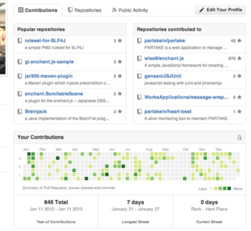Click the RSS icon on Public Activity

coord(114,10)
